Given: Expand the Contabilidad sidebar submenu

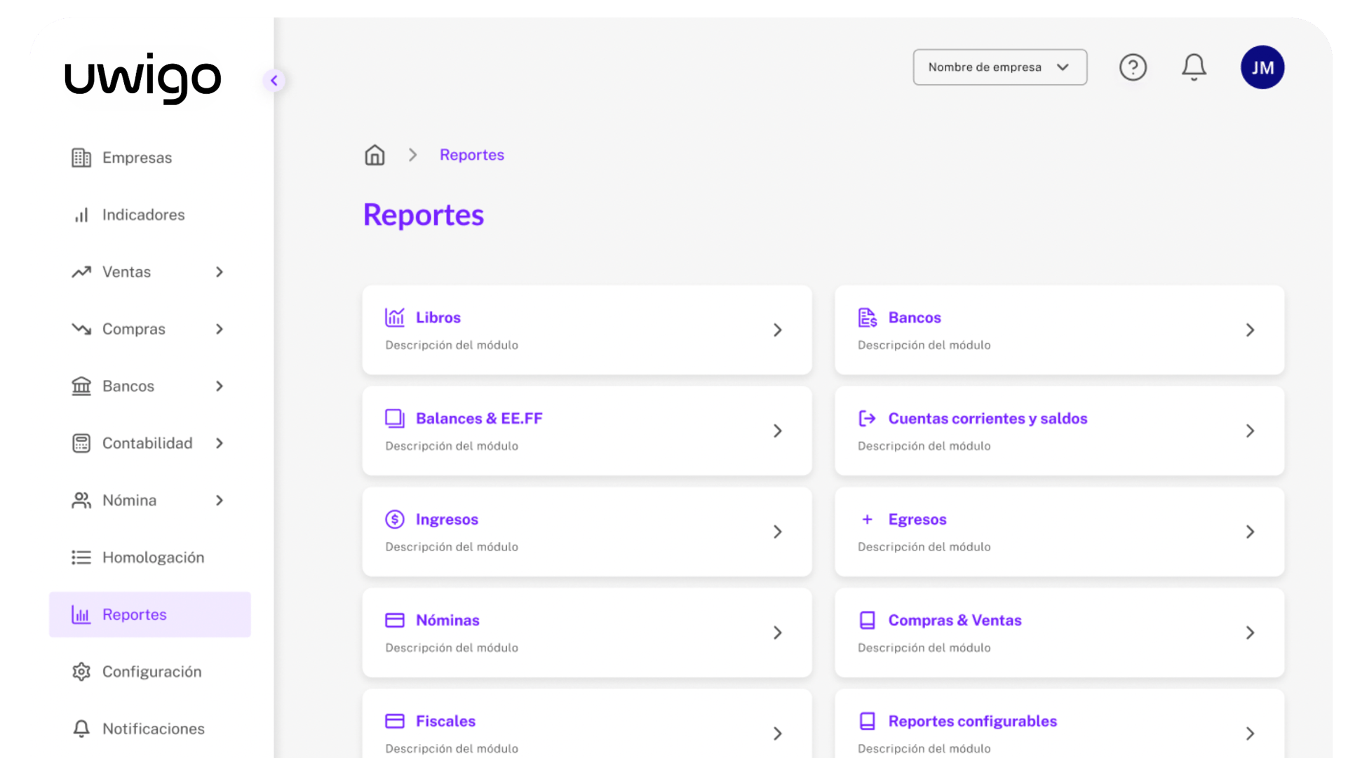Looking at the screenshot, I should (x=220, y=443).
